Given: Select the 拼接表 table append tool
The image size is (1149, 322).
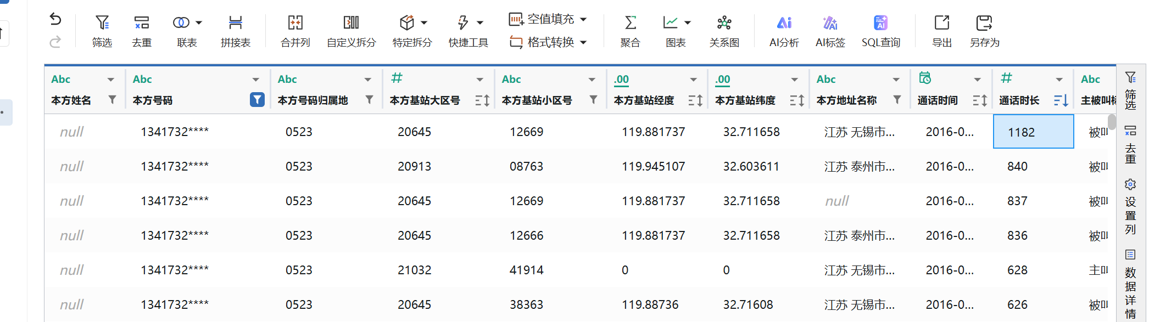Looking at the screenshot, I should point(235,30).
